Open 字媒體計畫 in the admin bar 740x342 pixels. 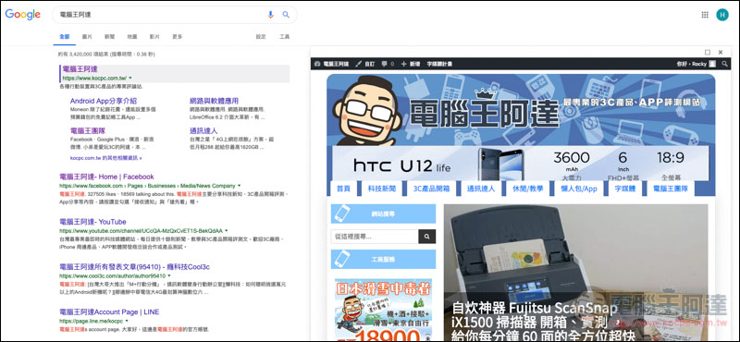(439, 64)
